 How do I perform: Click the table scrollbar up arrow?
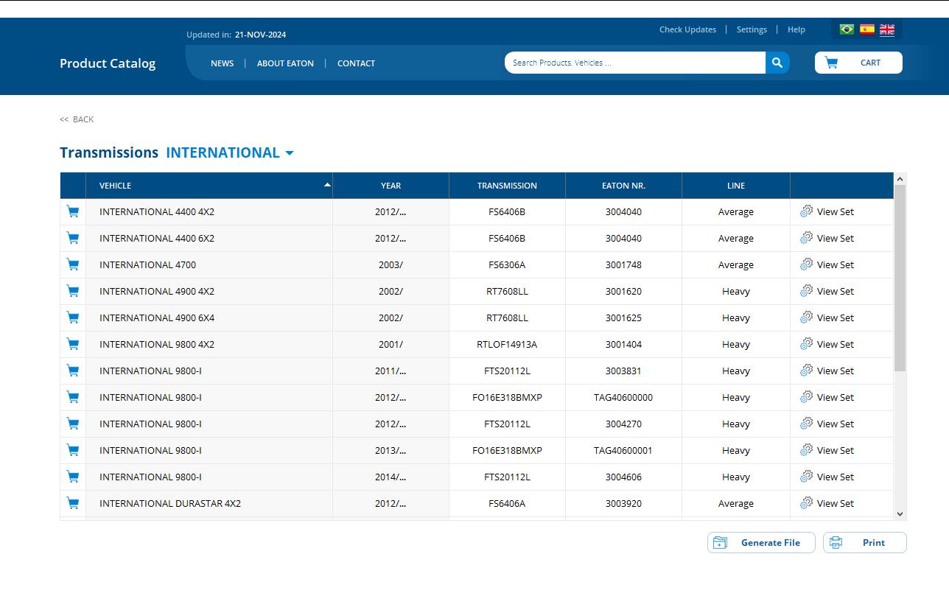[x=900, y=179]
